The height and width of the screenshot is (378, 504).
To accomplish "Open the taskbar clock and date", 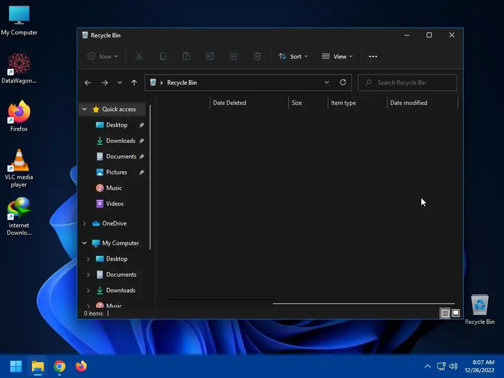I will (479, 366).
